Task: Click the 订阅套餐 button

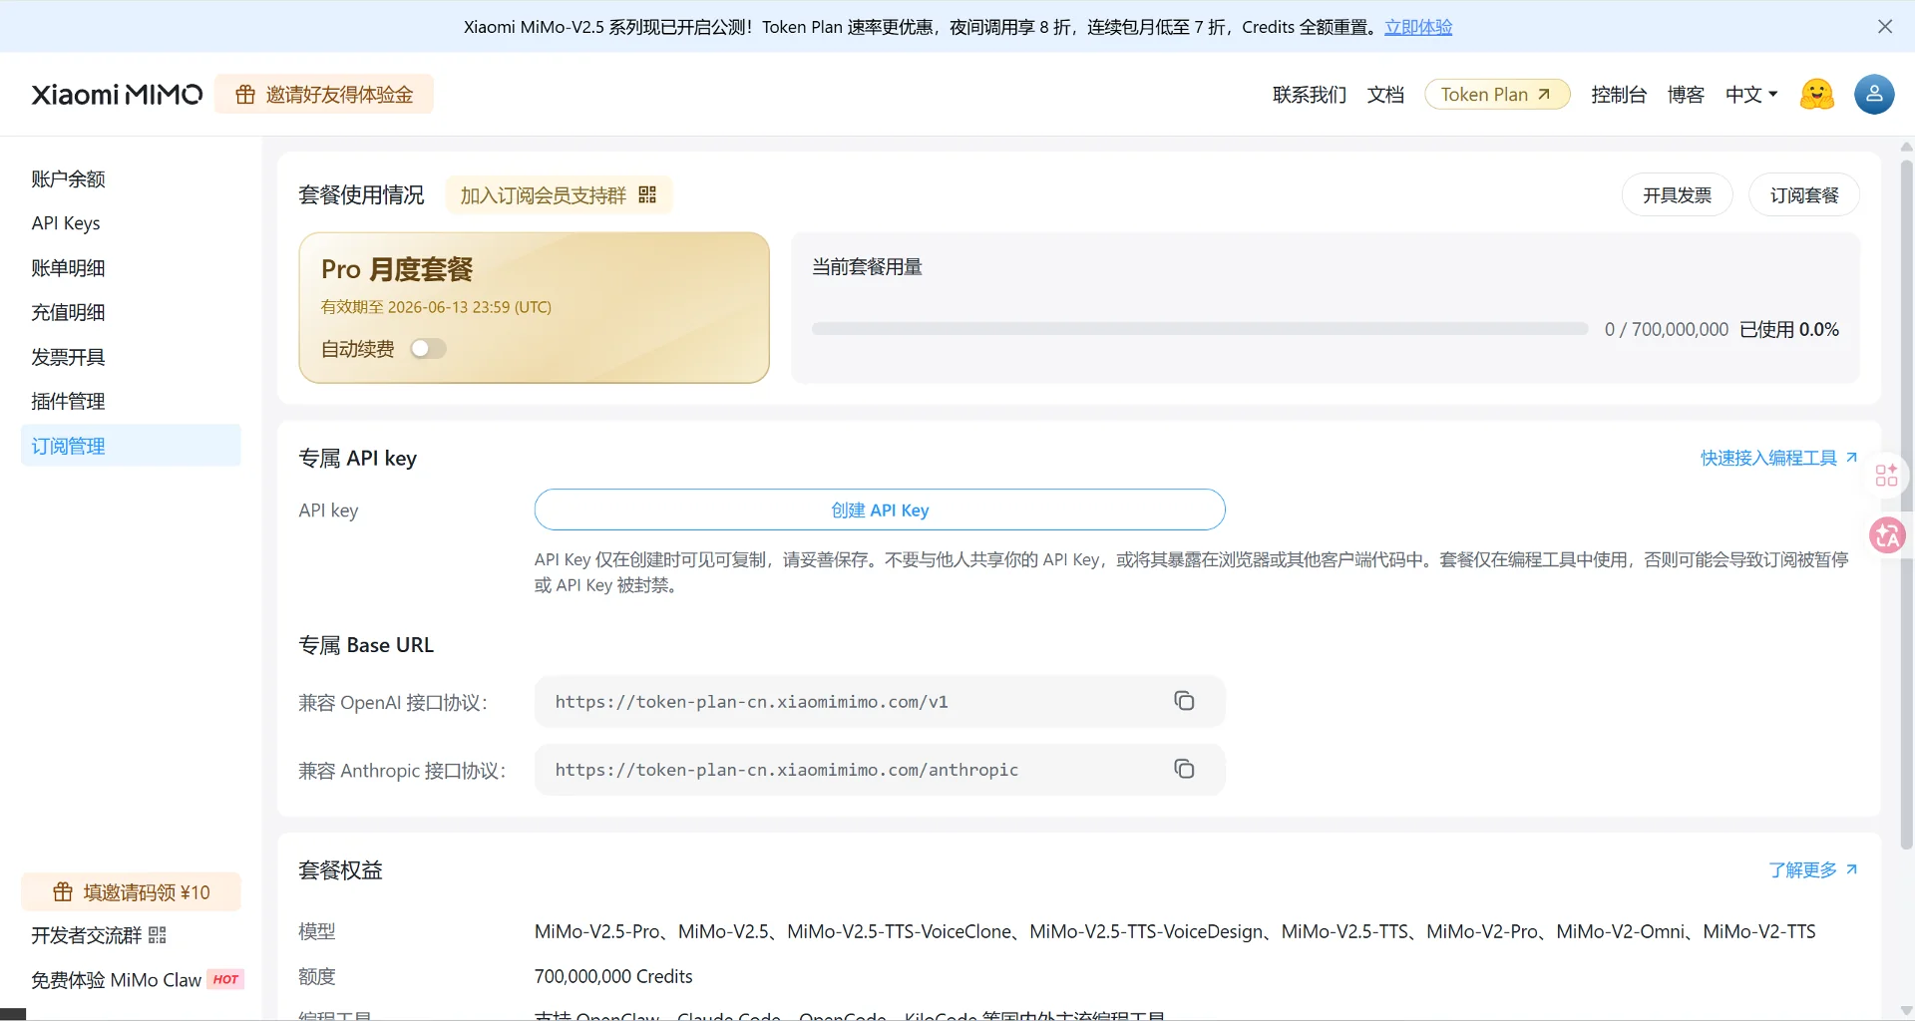Action: [1804, 195]
